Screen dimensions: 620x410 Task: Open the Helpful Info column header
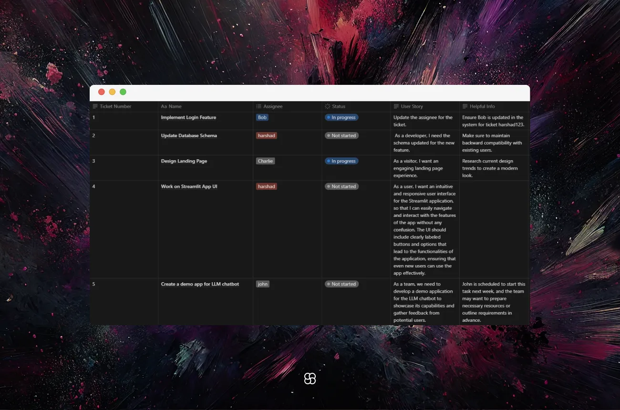(494, 106)
